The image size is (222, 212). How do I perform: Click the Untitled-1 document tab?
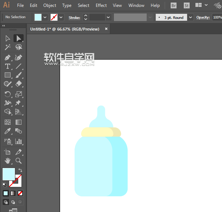pos(65,29)
